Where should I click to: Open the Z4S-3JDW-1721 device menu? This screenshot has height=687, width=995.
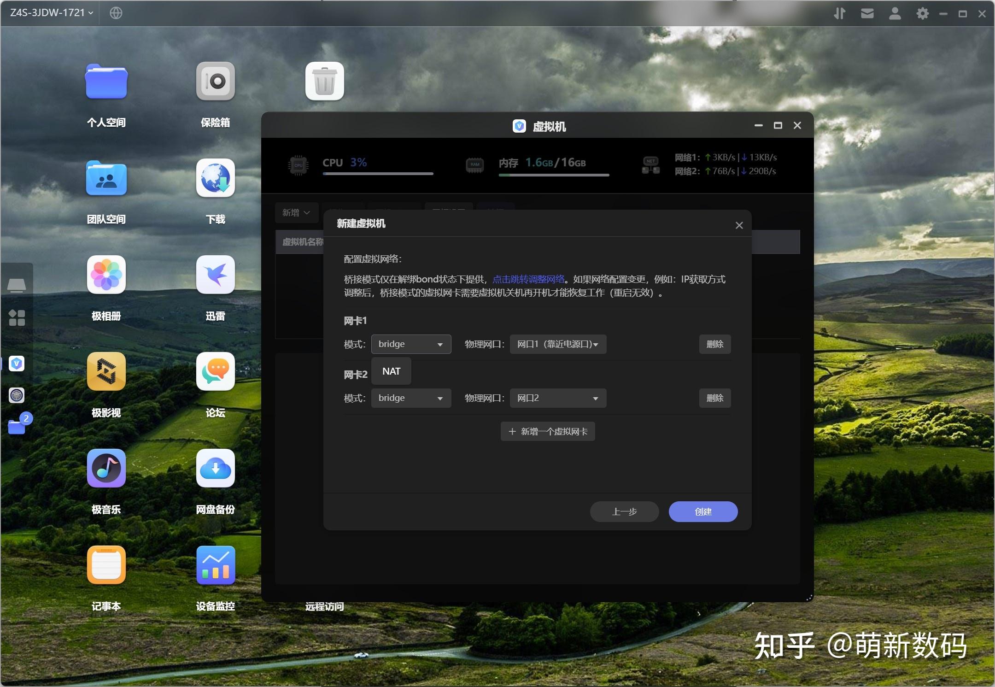pyautogui.click(x=48, y=12)
